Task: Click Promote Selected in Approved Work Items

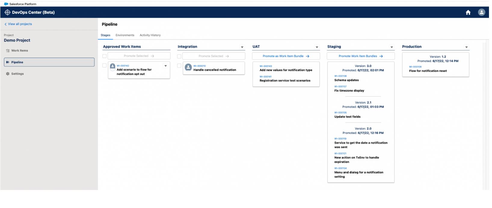Action: [x=139, y=56]
